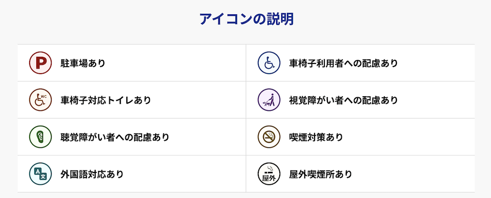Image resolution: width=491 pixels, height=198 pixels.
Task: Click the empty area of the outdoor smoking row
Action: [x=413, y=174]
